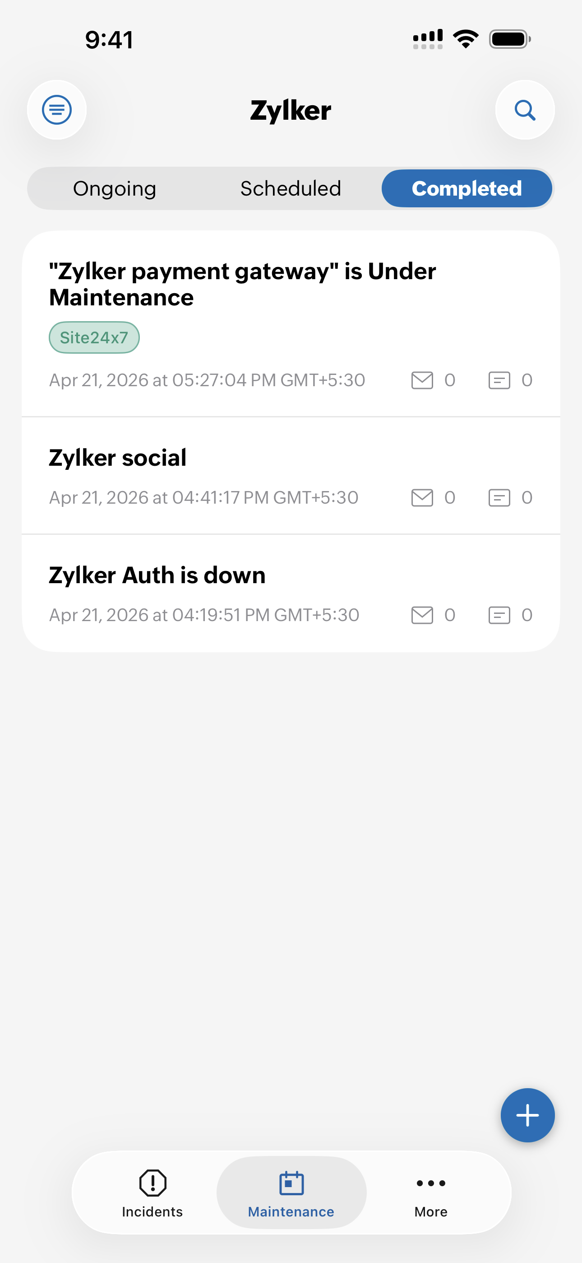The image size is (582, 1263).
Task: Open the Incidents tab icon
Action: point(152,1183)
